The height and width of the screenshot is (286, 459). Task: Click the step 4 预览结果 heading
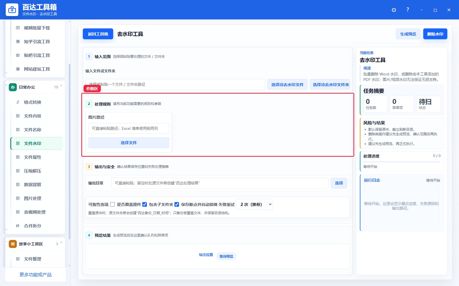coord(103,235)
